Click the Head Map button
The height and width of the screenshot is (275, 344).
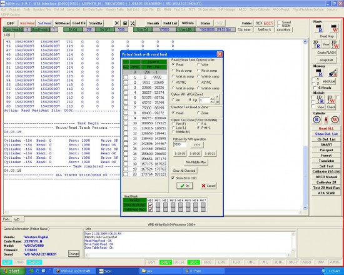pyautogui.click(x=326, y=36)
